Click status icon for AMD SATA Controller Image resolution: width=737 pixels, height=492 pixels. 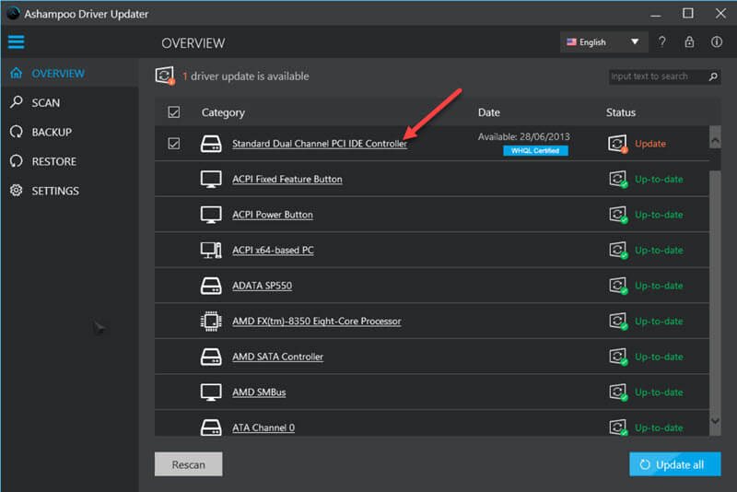point(618,357)
